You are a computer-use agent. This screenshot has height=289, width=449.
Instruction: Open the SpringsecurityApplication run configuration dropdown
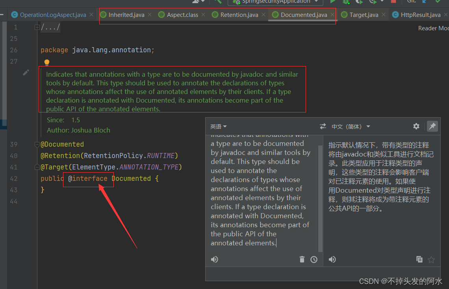pos(275,2)
